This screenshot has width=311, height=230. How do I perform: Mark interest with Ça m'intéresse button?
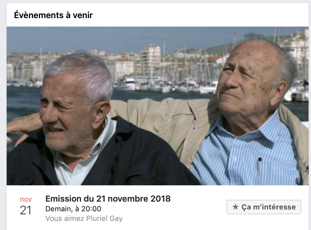[264, 207]
